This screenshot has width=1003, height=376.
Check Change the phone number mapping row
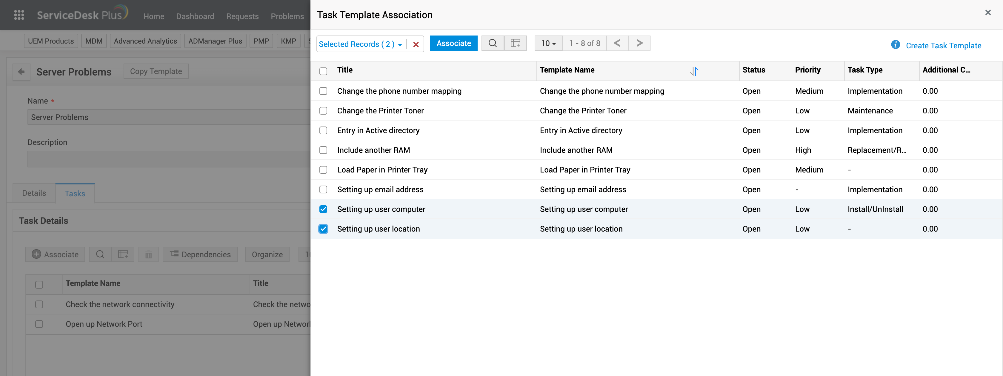[323, 91]
